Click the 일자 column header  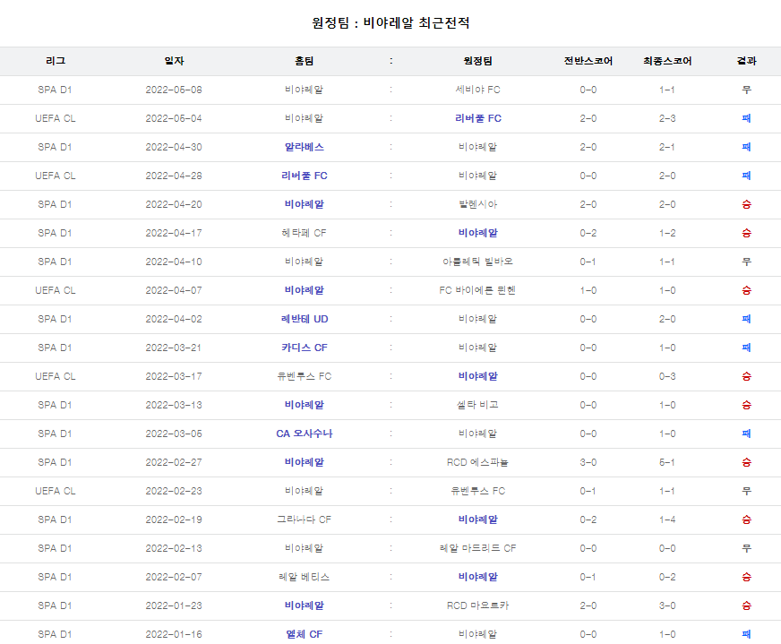click(x=174, y=61)
